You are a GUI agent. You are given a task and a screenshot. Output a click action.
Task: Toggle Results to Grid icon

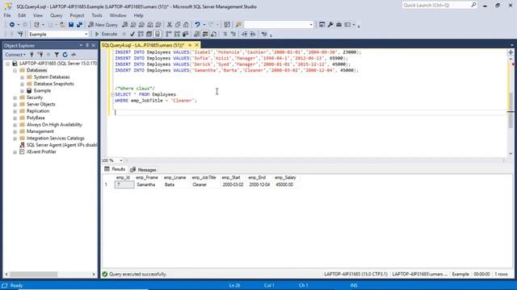pyautogui.click(x=205, y=34)
